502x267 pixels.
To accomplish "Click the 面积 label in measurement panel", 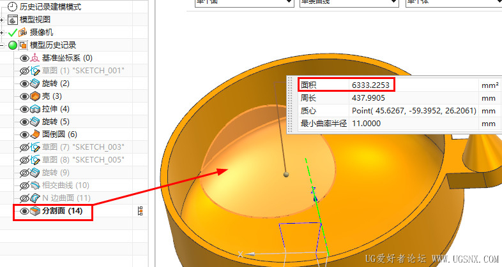I will point(308,85).
